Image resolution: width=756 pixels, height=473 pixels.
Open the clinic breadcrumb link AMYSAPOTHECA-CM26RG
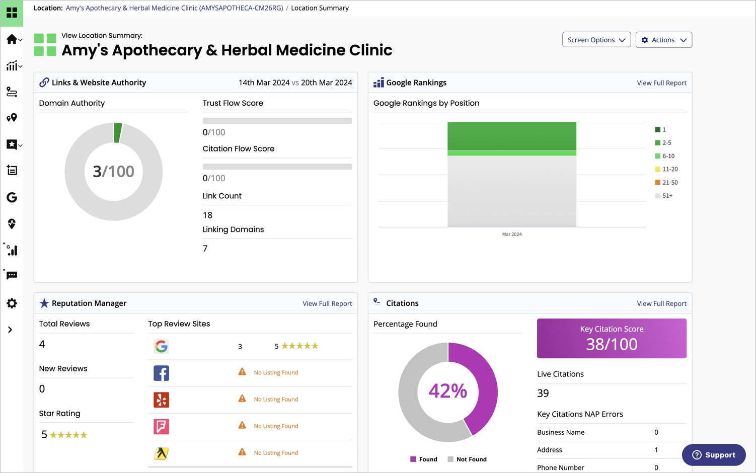[174, 8]
